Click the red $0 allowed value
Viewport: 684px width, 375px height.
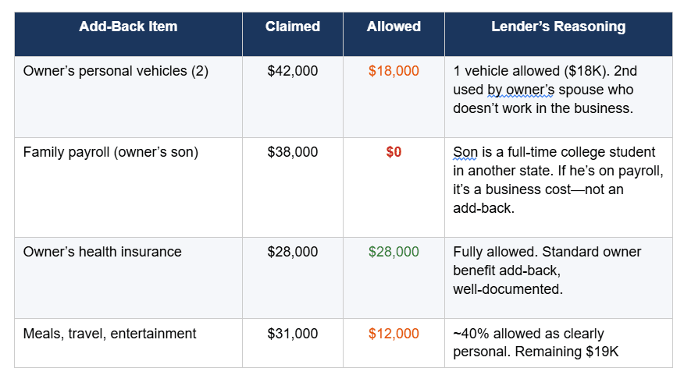coord(394,152)
